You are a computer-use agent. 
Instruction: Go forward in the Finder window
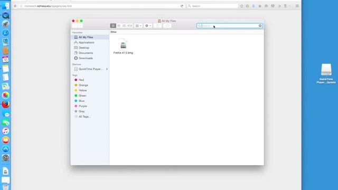[80, 26]
